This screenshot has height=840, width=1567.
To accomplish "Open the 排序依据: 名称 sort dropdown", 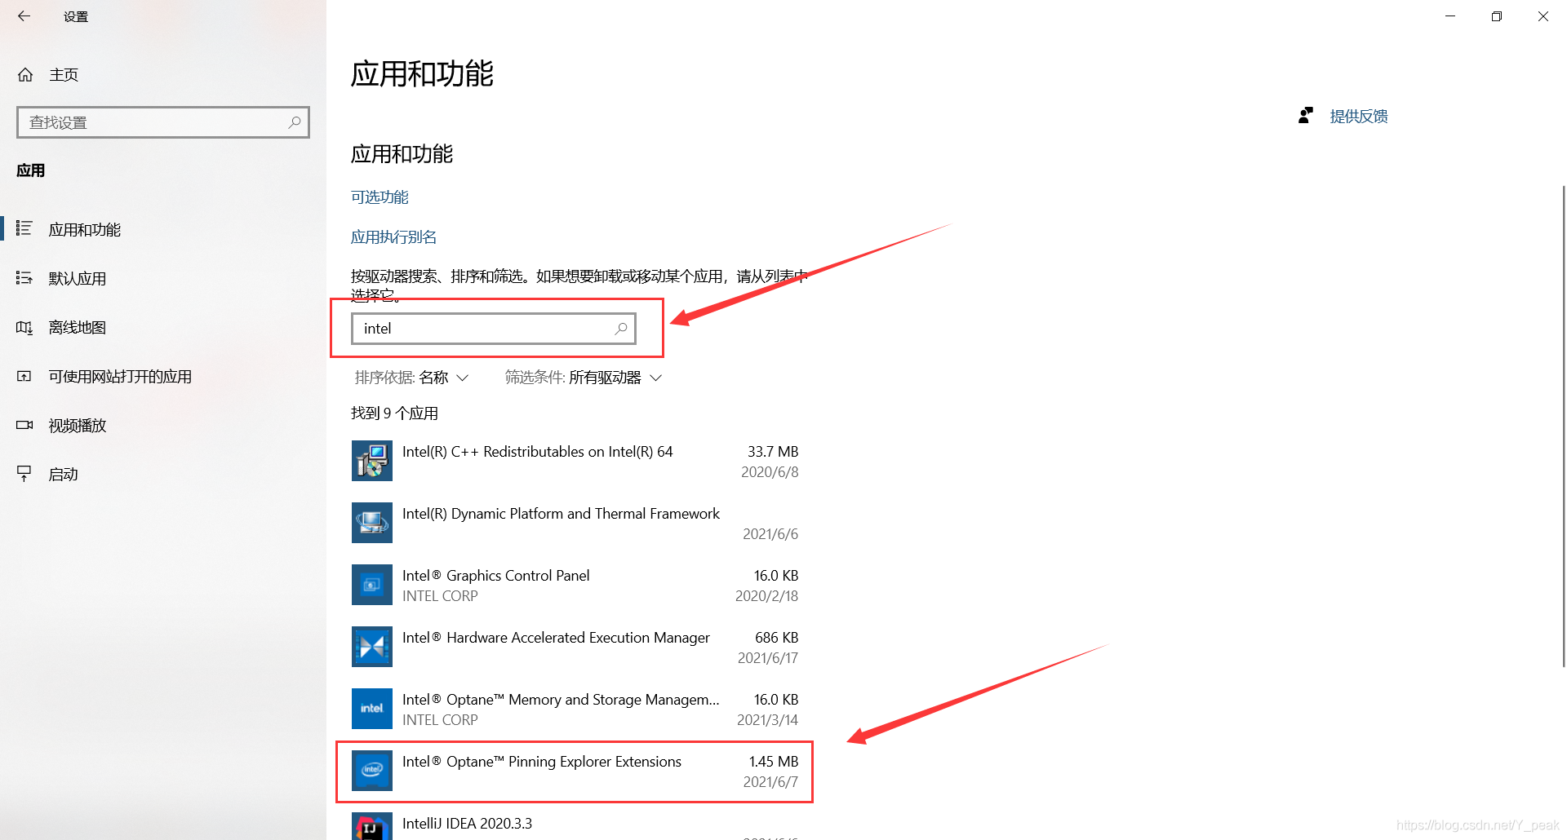I will [412, 378].
